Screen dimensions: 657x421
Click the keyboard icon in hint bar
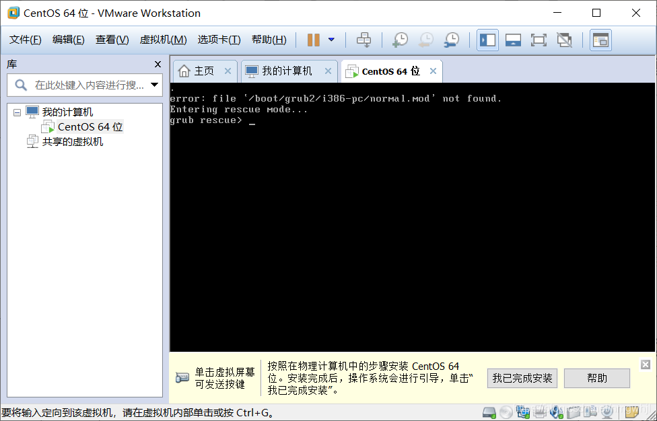(x=182, y=378)
